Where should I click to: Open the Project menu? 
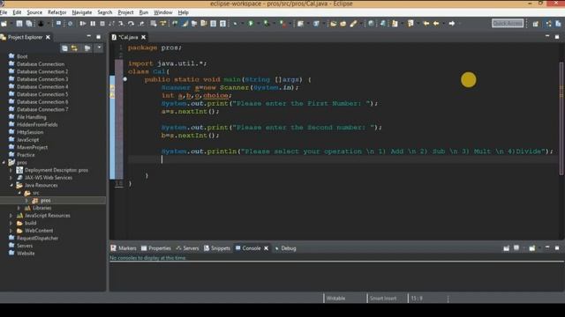[125, 12]
